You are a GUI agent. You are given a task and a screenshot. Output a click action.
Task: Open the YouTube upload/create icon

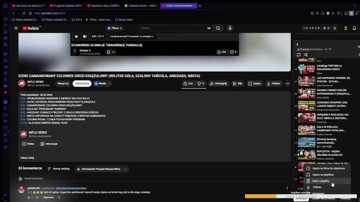point(346,28)
